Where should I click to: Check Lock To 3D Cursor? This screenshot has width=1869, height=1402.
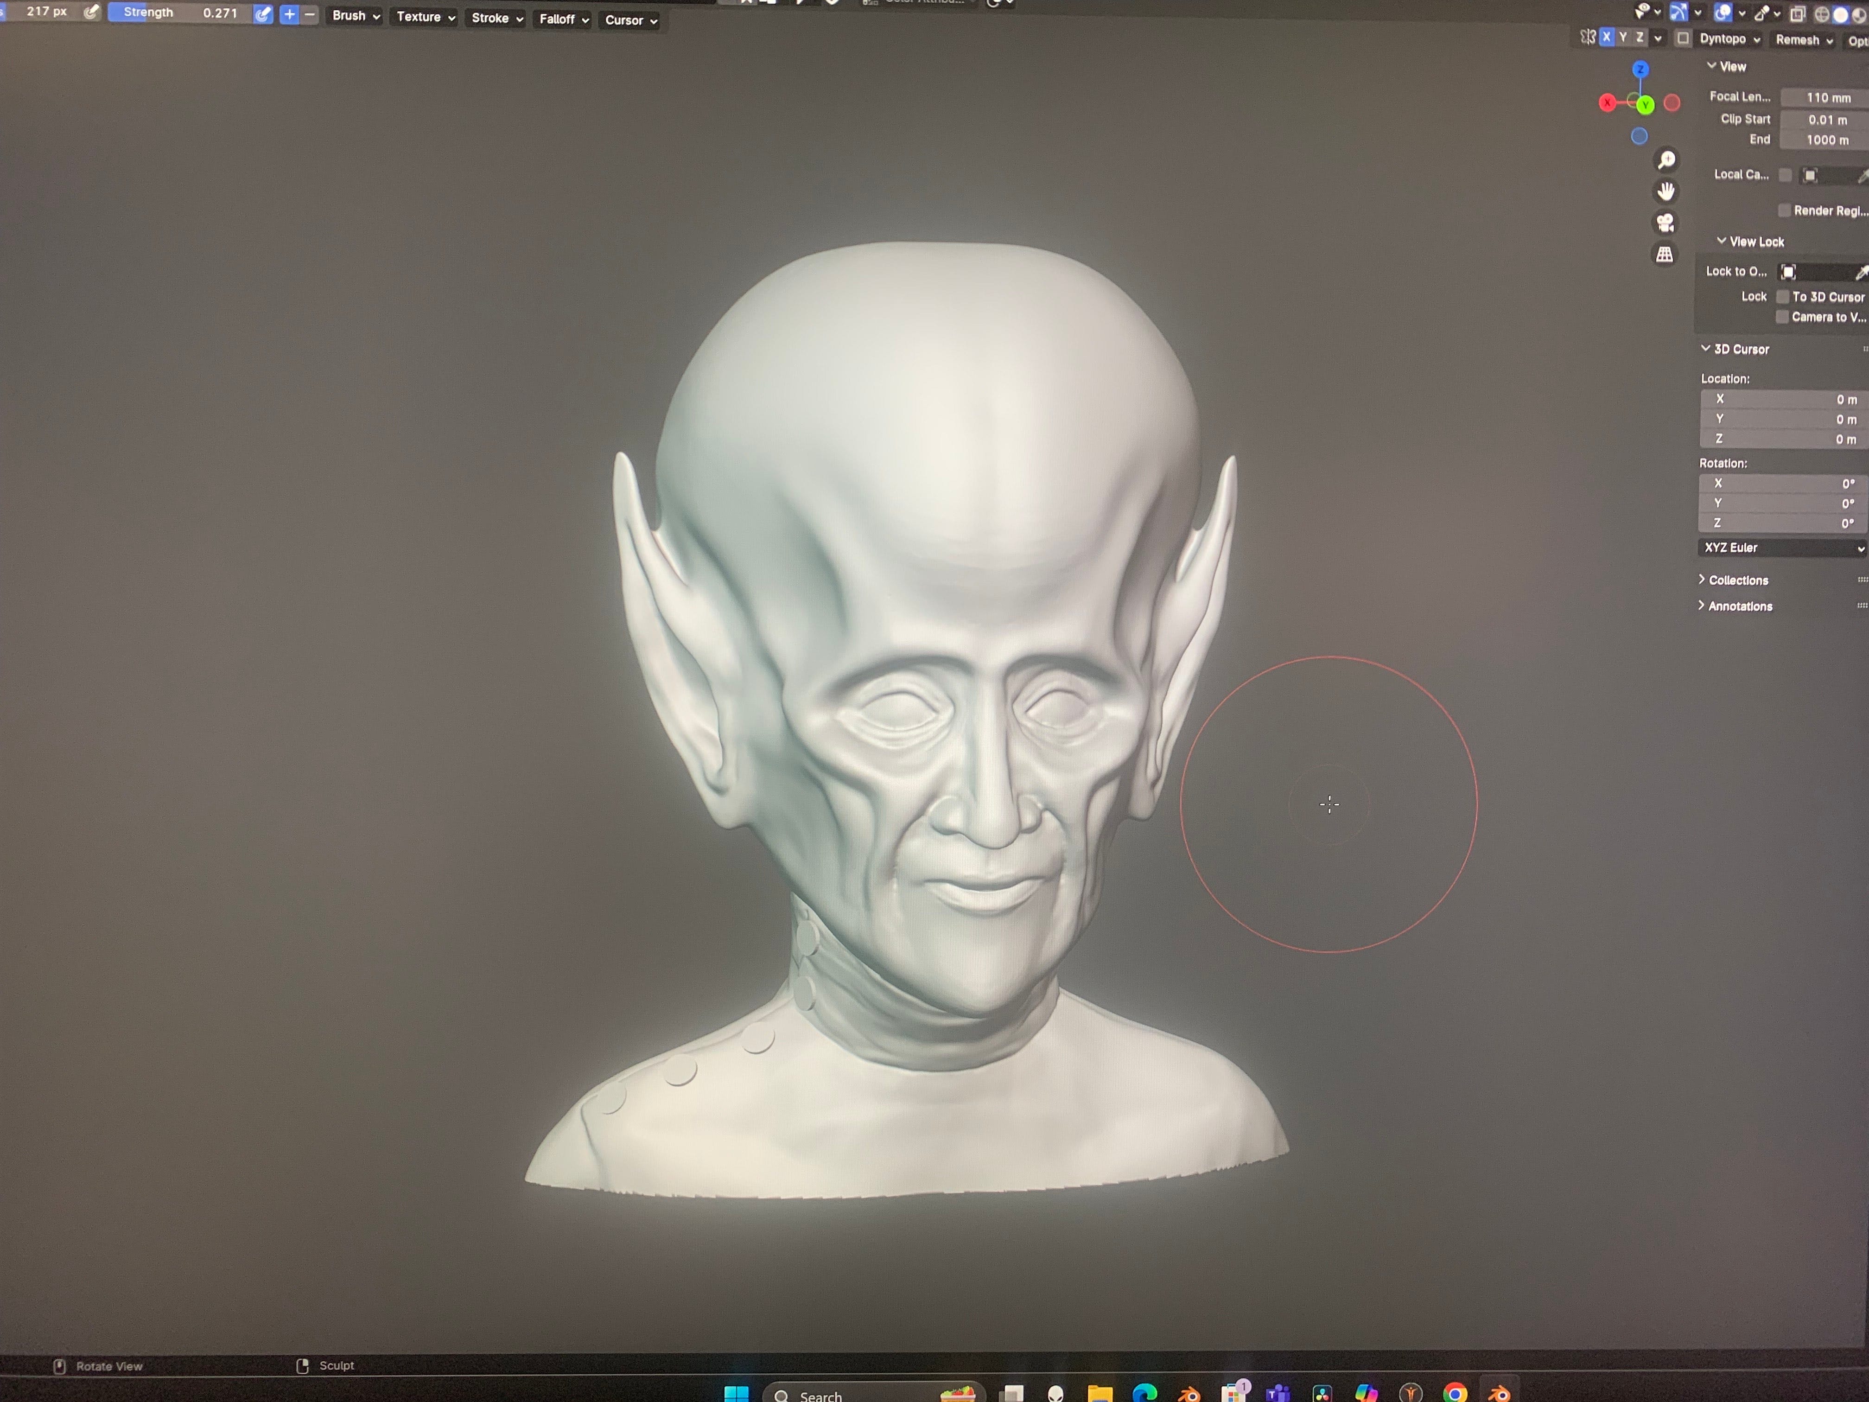click(1783, 297)
